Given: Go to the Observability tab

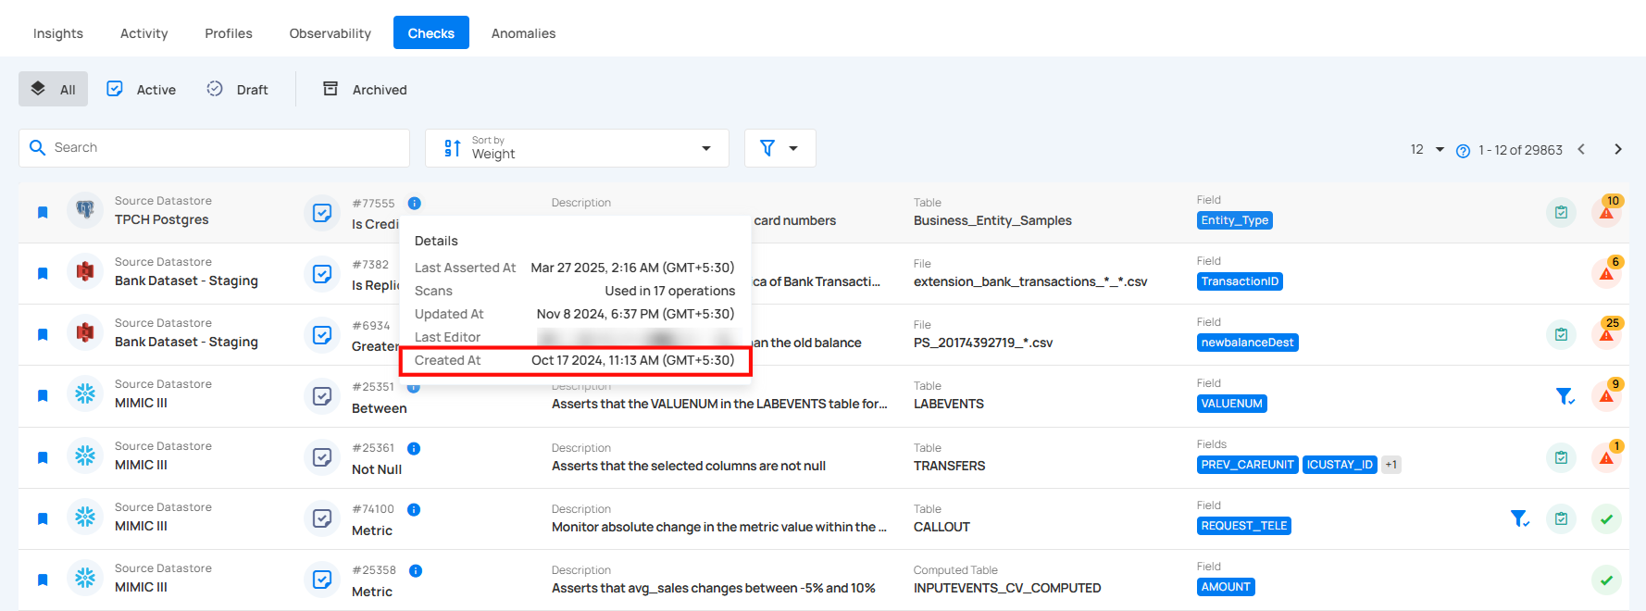Looking at the screenshot, I should (330, 33).
